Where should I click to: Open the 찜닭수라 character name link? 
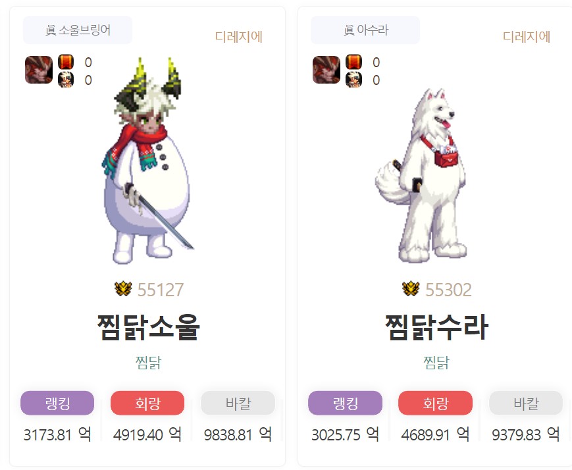(436, 327)
